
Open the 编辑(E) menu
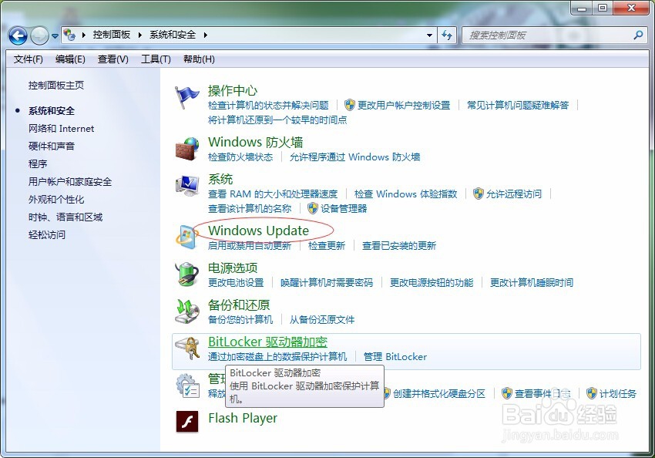(70, 59)
